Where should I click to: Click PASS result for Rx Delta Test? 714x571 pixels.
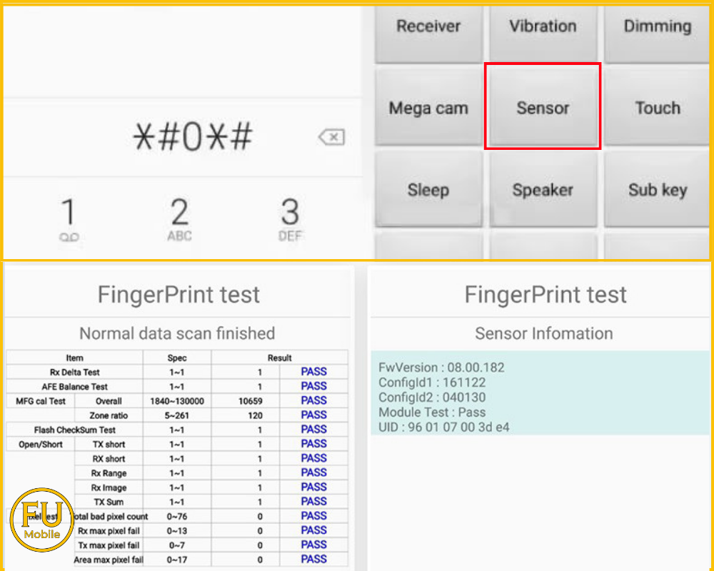pos(313,372)
